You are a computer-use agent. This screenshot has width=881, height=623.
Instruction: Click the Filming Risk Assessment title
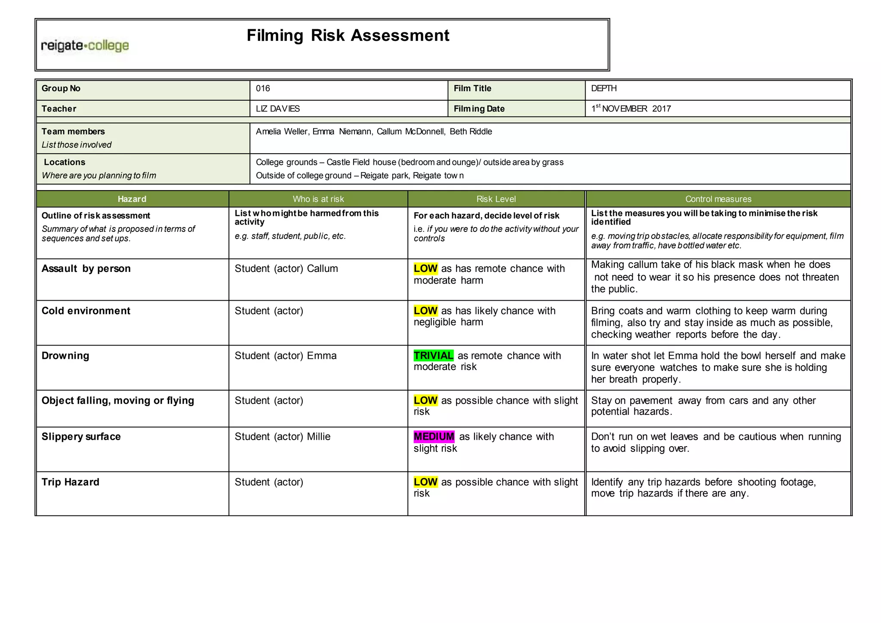348,35
